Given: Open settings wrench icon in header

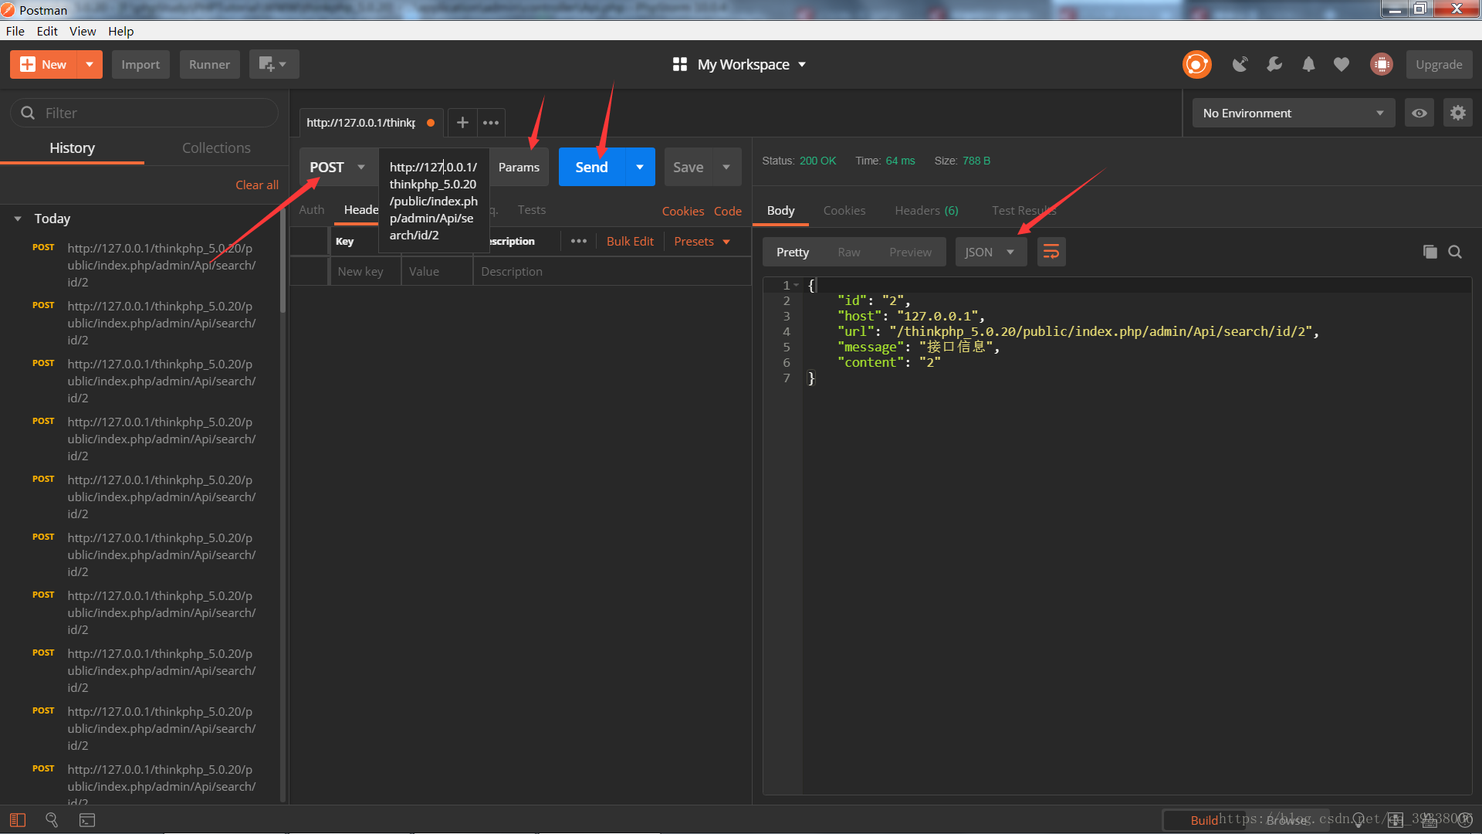Looking at the screenshot, I should coord(1274,65).
